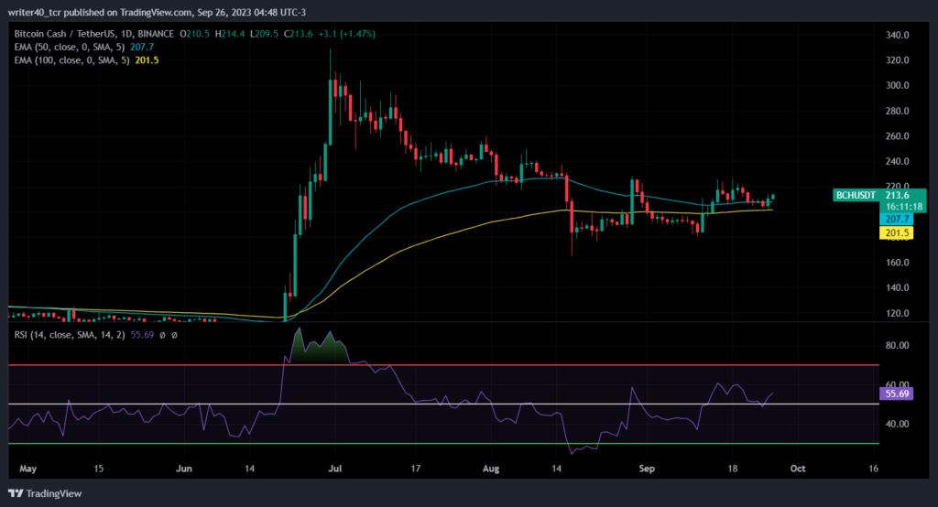Click the purple 55.69 RSI value tag
This screenshot has width=938, height=507.
coord(896,394)
